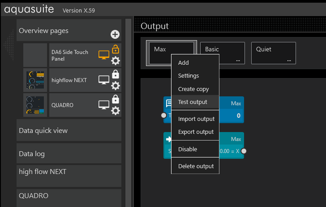
Task: Select the Quiet output profile
Action: point(273,53)
